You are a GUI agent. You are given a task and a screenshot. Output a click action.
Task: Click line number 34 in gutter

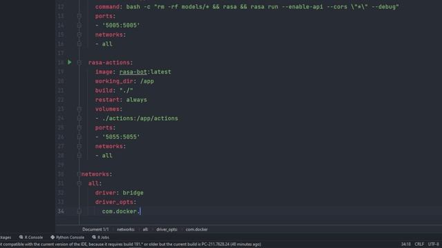tap(61, 211)
